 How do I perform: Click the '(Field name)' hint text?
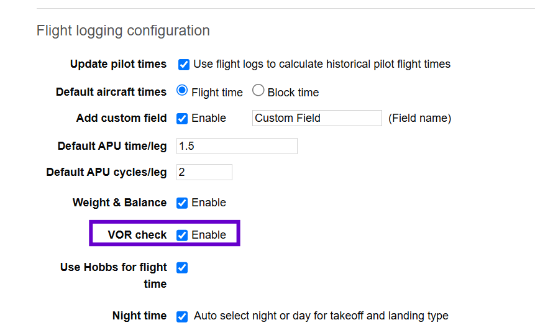tap(419, 118)
